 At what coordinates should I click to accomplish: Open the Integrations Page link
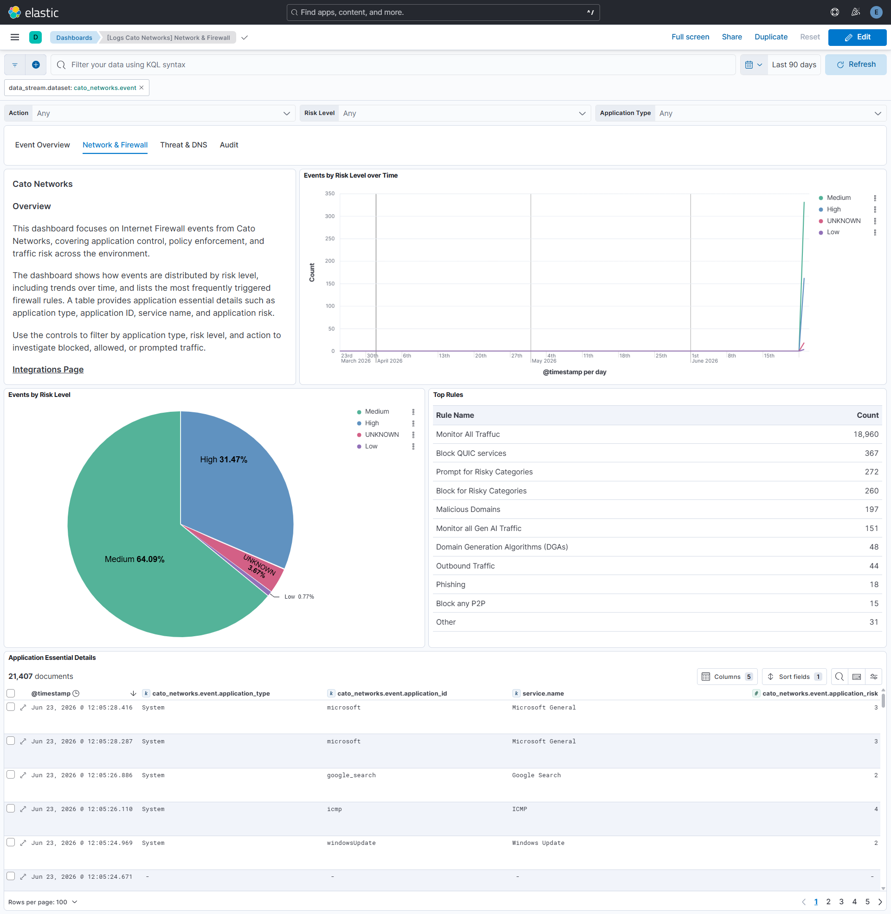pyautogui.click(x=48, y=370)
